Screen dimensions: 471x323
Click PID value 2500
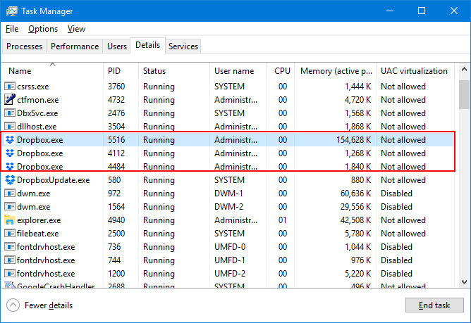click(x=116, y=234)
